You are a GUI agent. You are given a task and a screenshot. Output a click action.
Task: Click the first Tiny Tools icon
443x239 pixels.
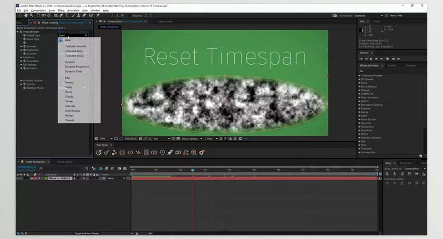[x=98, y=153]
